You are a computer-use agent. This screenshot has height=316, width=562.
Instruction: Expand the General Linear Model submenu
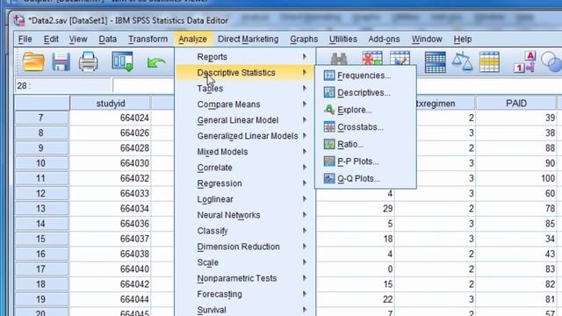[x=246, y=120]
